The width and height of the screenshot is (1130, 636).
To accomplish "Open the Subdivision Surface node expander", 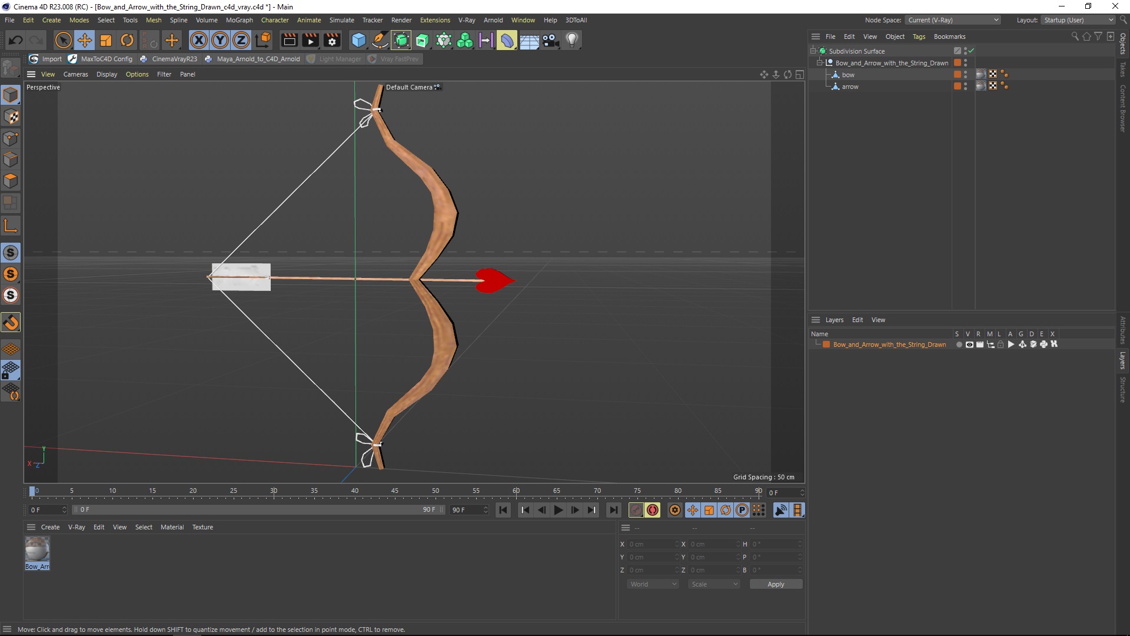I will coord(813,51).
